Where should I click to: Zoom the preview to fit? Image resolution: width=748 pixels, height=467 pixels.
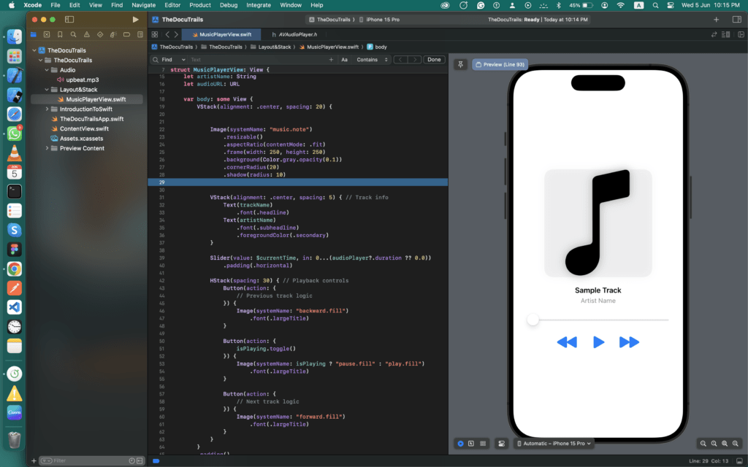pos(725,443)
